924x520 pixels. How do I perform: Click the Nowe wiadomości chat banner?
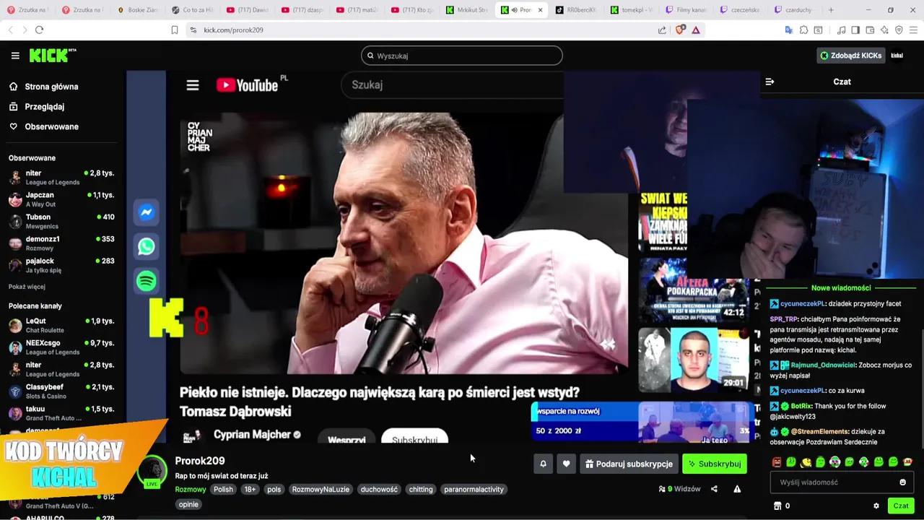pos(841,288)
